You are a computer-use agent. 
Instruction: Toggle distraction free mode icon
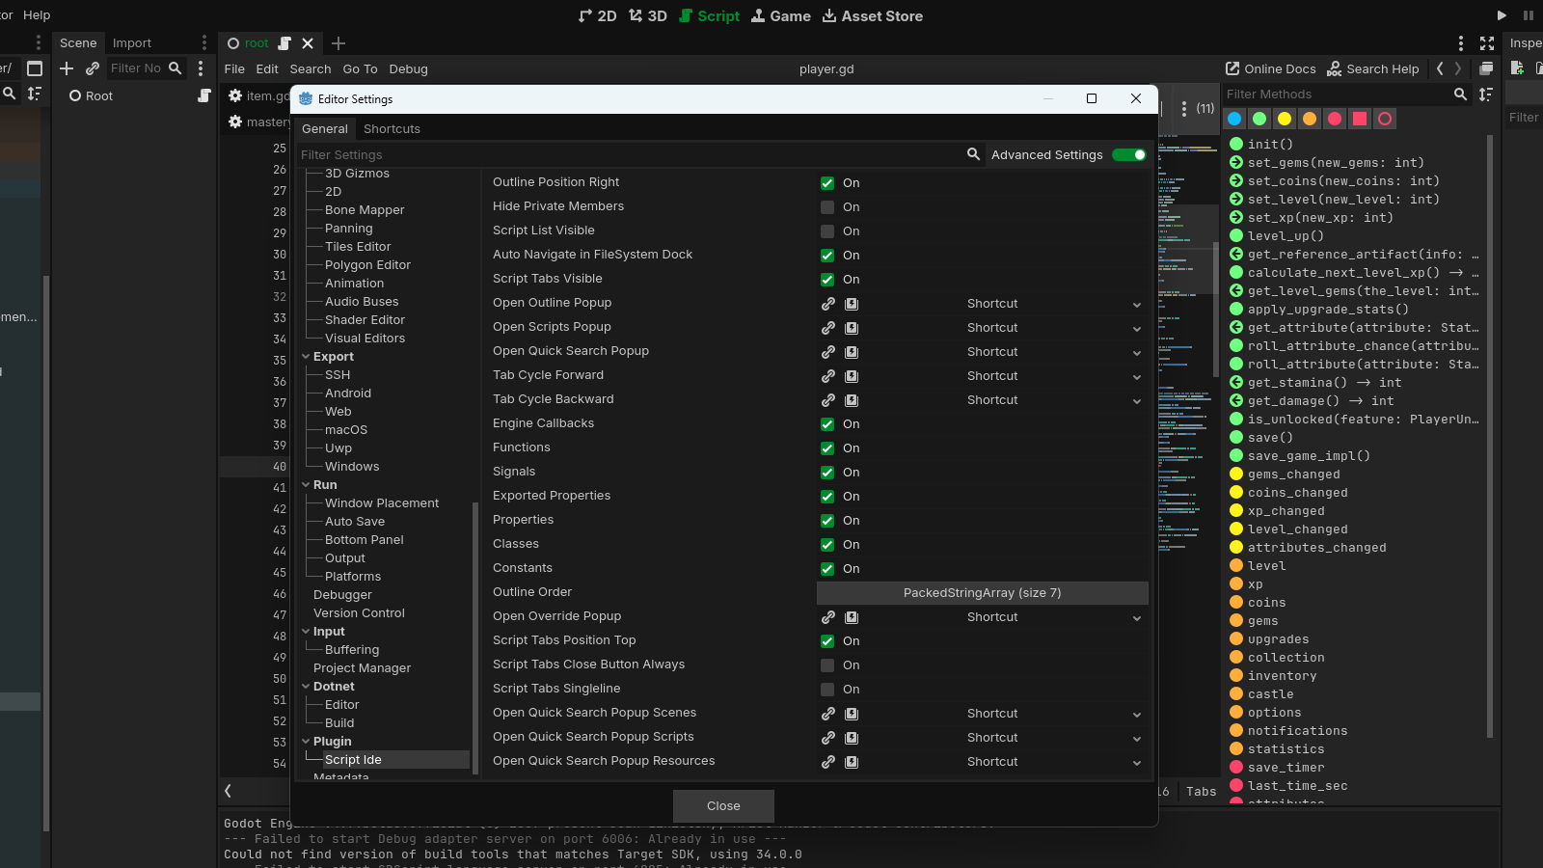point(1487,42)
